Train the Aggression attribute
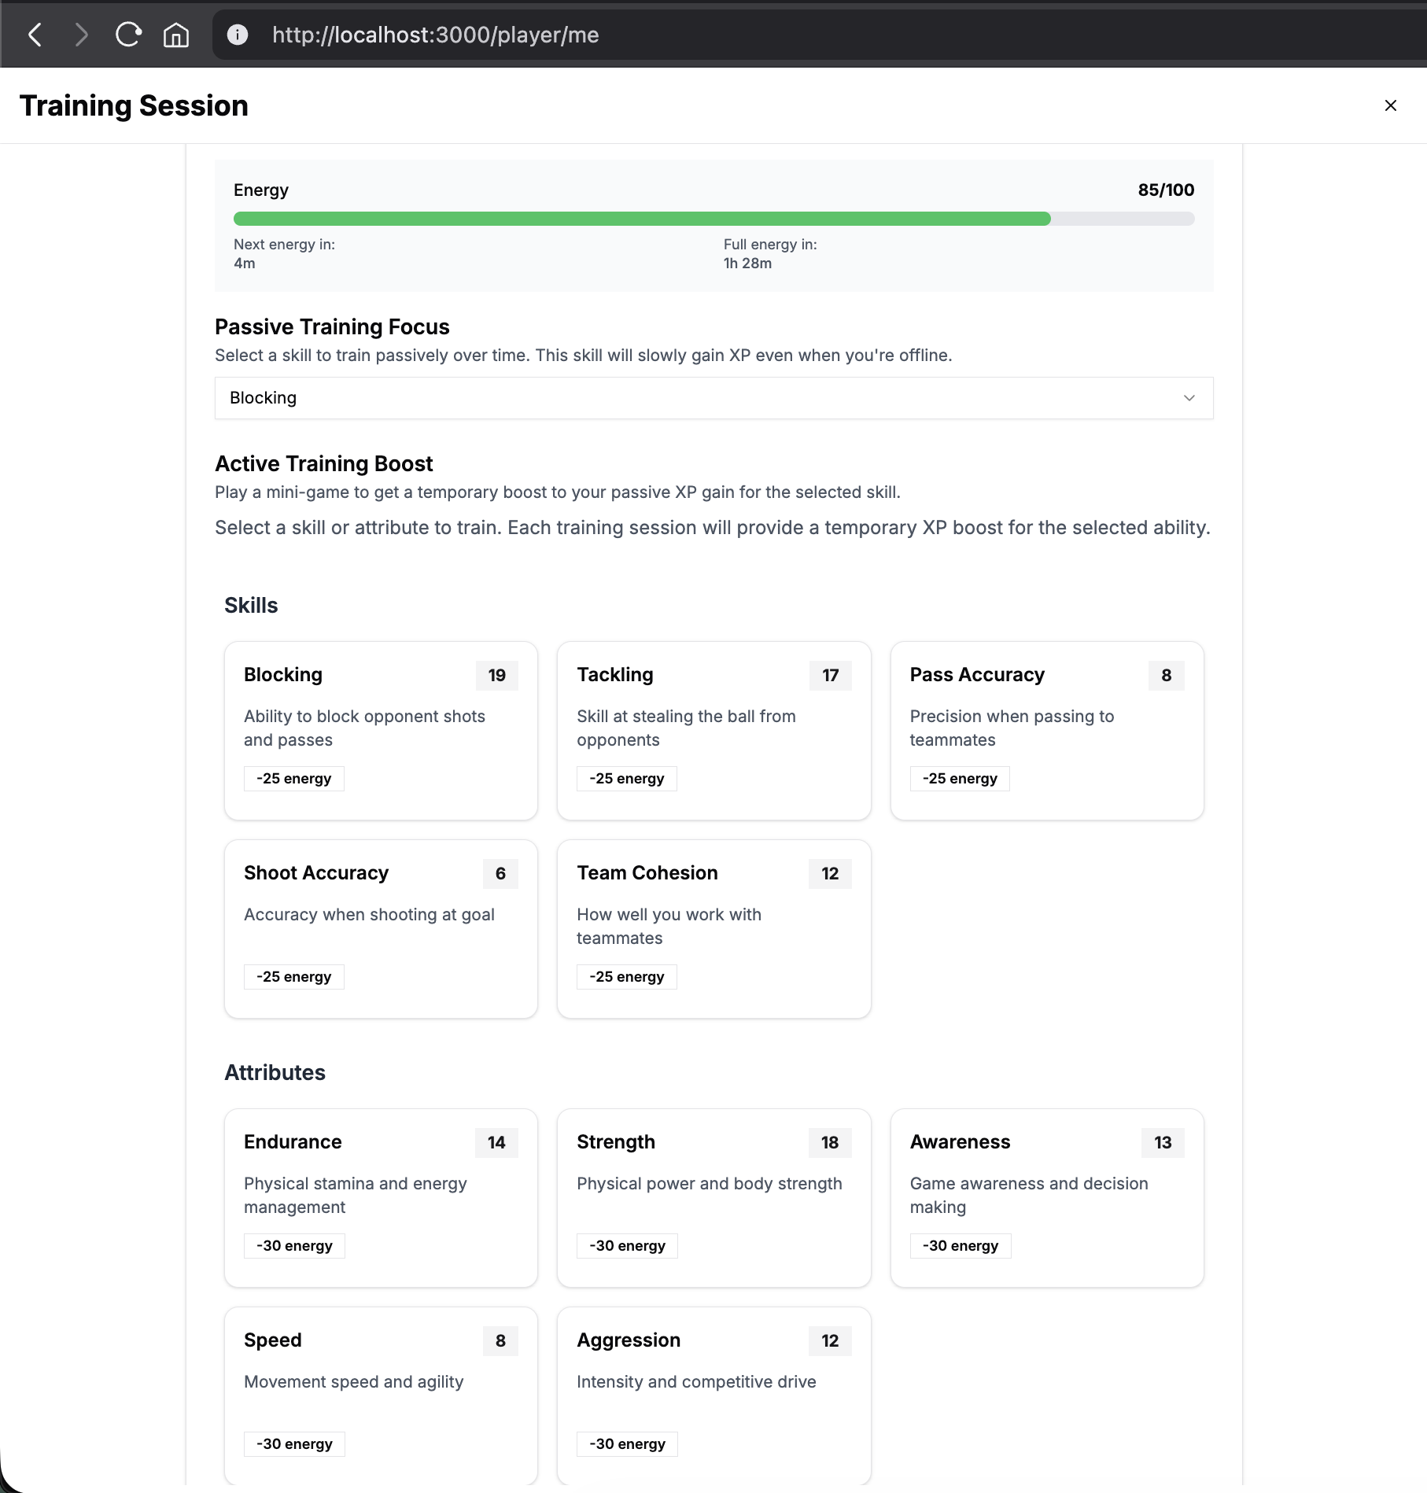1427x1493 pixels. [713, 1394]
